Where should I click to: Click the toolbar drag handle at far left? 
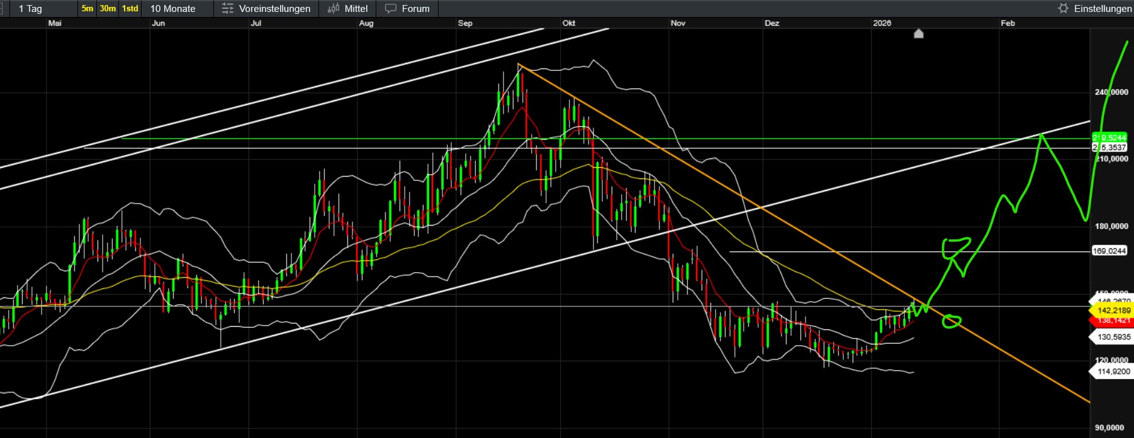pyautogui.click(x=3, y=9)
